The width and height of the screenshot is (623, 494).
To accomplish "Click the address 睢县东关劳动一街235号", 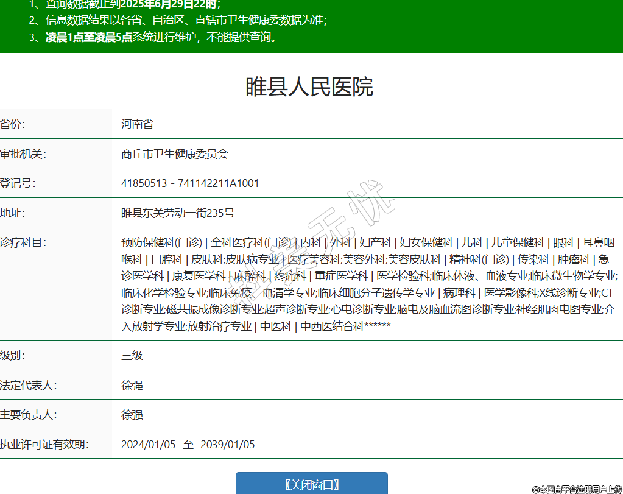I will pyautogui.click(x=178, y=213).
